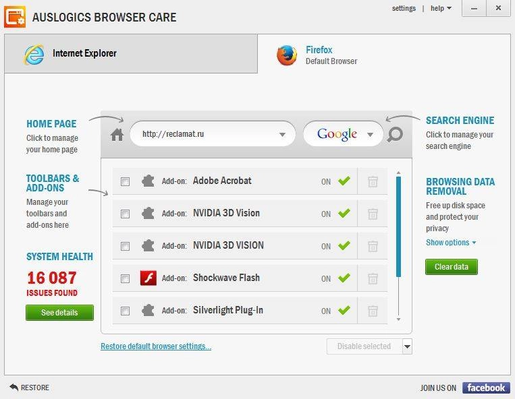Toggle Adobe Acrobat ON status checkmark
Screen dimensions: 515x399
click(x=344, y=181)
